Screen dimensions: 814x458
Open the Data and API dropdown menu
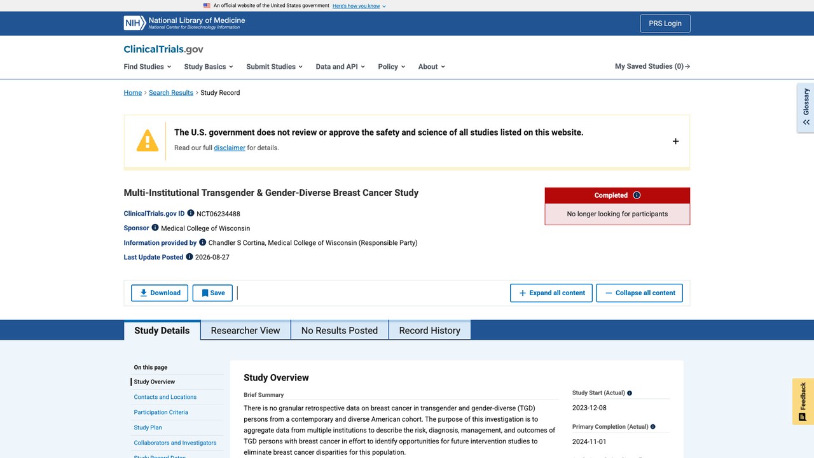pyautogui.click(x=340, y=67)
